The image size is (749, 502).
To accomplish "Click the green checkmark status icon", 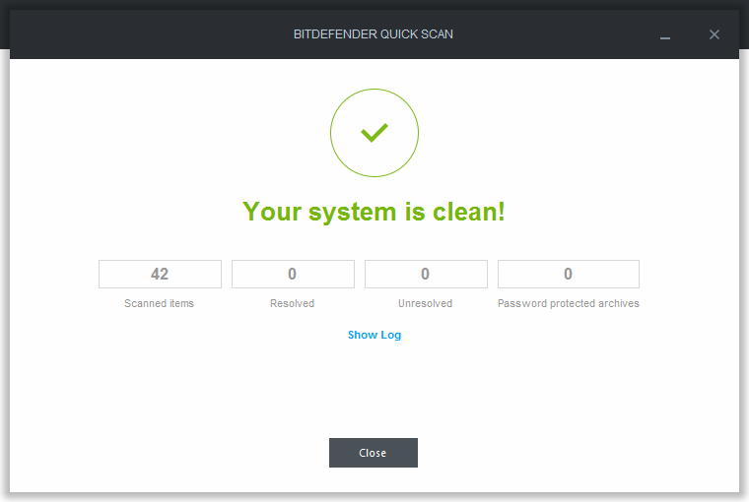I will [x=374, y=133].
